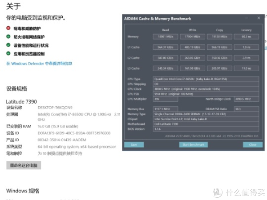
Task: Select Memory Read value 18981 MB/s
Action: point(166,36)
